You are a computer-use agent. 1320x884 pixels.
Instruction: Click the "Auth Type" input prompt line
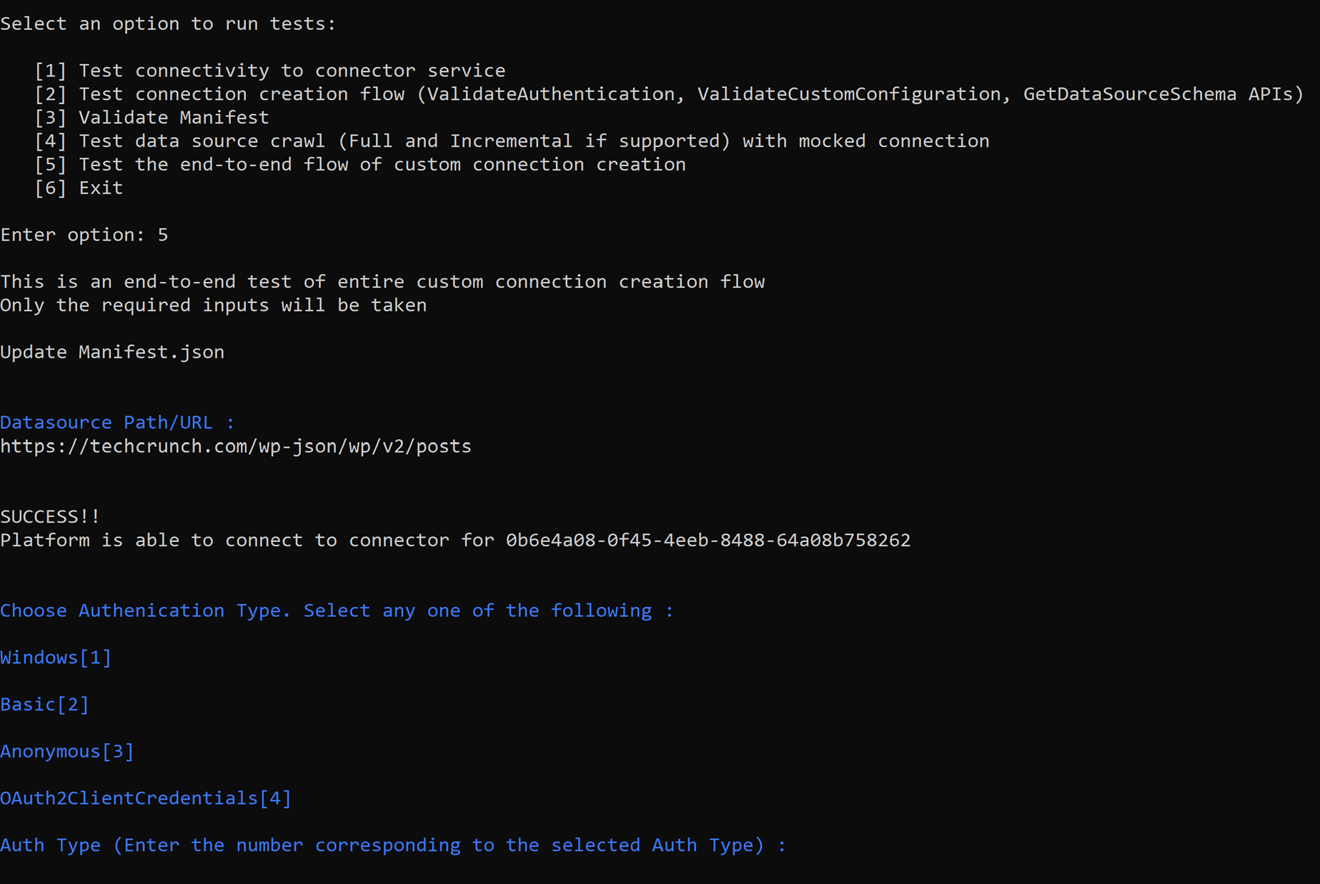coord(392,845)
